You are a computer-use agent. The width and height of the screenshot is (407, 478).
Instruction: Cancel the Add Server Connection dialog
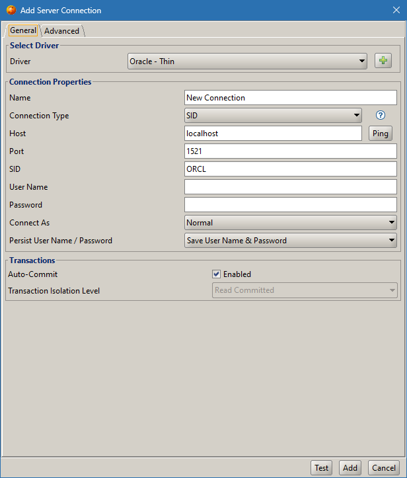click(383, 467)
